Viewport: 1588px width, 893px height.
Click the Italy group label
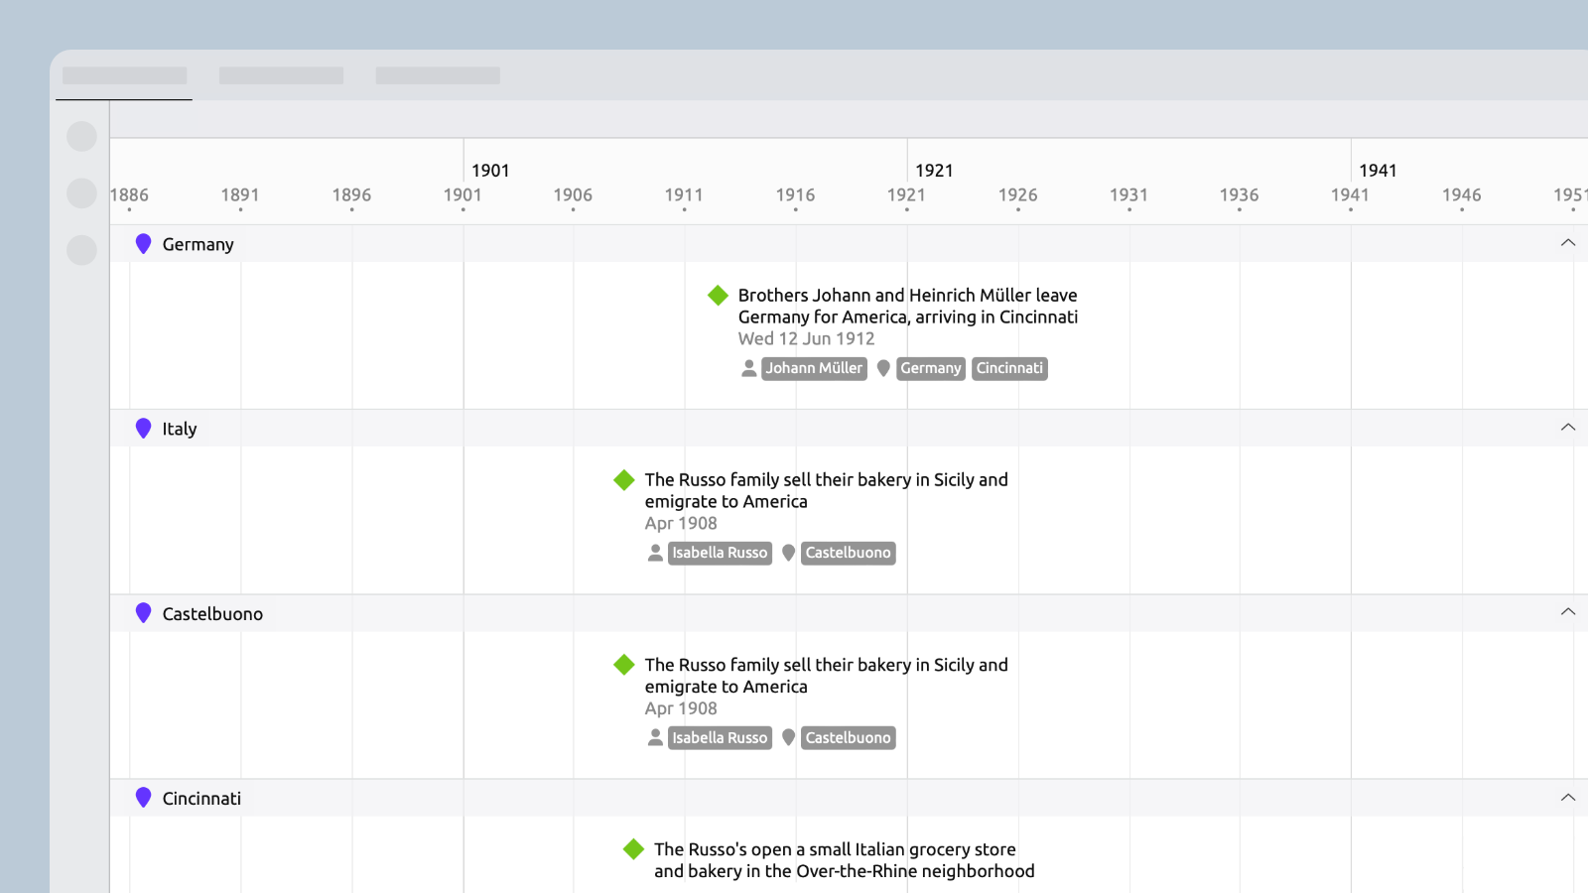(180, 429)
